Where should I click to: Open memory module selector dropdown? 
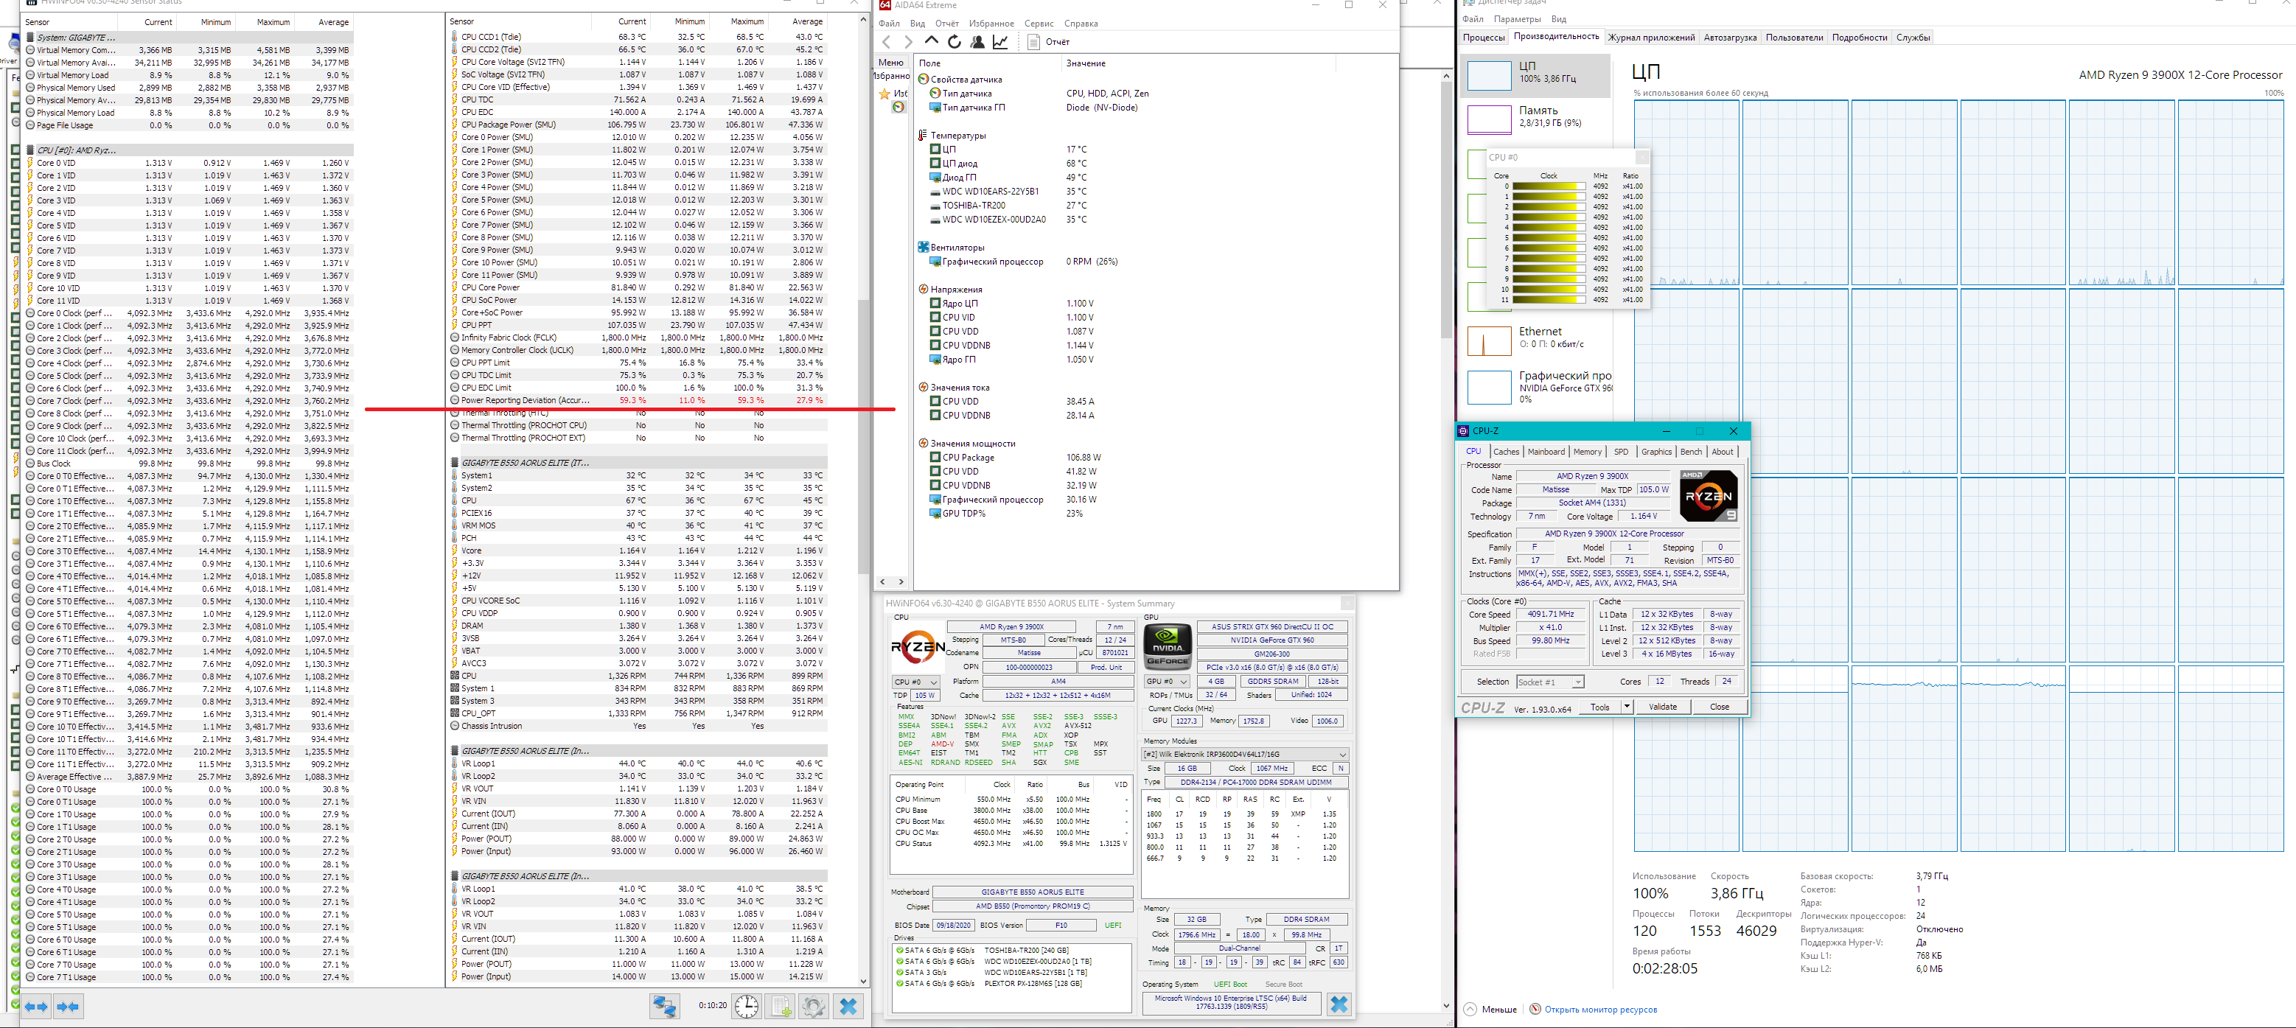point(1244,755)
